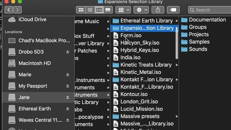This screenshot has height=130, width=231.
Task: Select the tic Library folder row
Action: coord(92,102)
